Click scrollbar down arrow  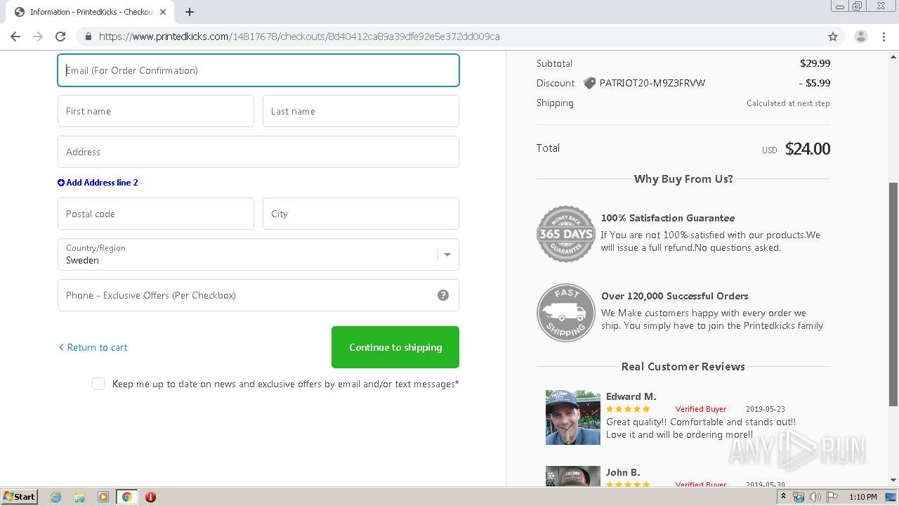coord(893,480)
